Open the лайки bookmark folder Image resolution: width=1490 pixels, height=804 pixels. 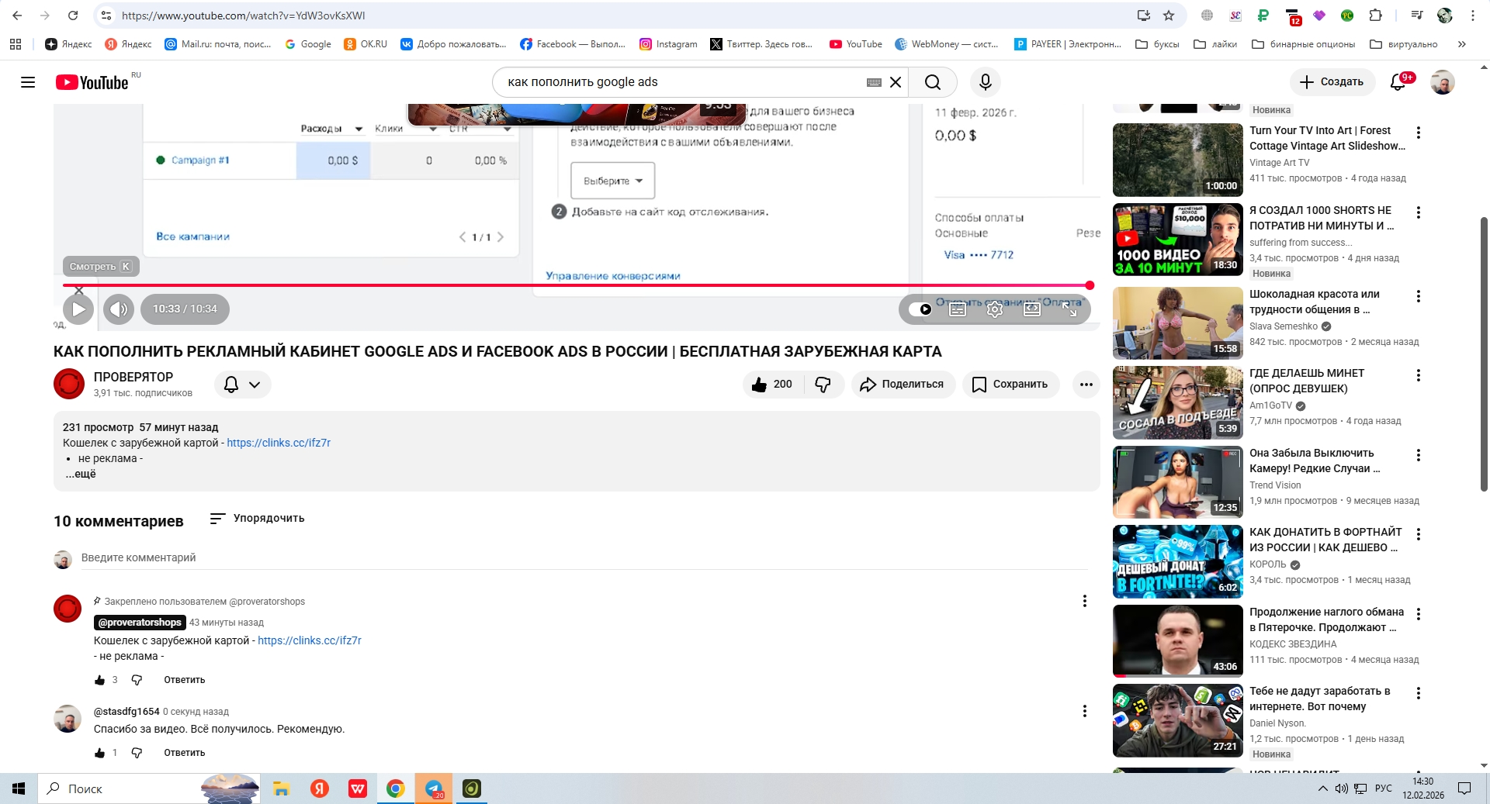point(1215,44)
